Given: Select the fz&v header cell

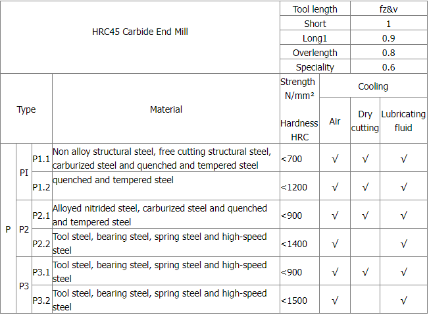Looking at the screenshot, I should 389,9.
